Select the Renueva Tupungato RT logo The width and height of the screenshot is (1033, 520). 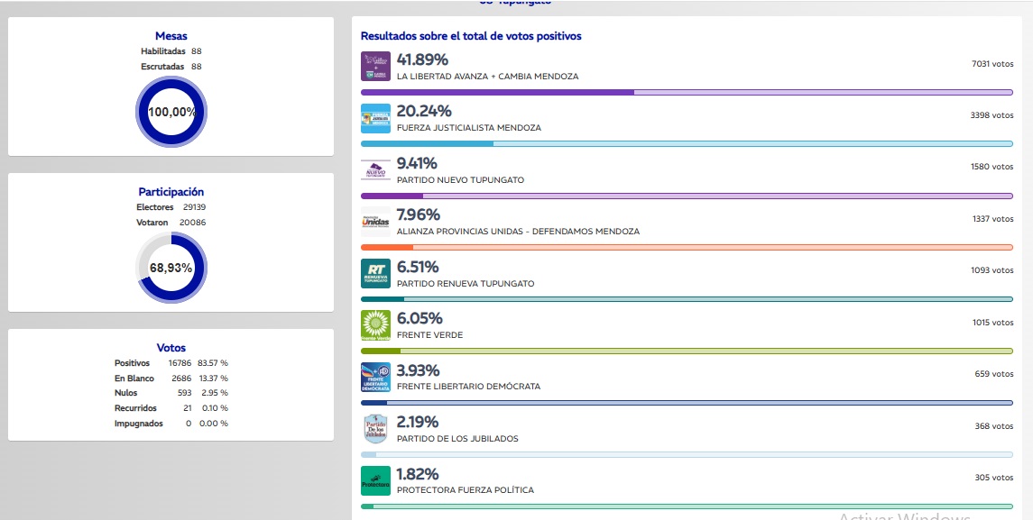[375, 274]
